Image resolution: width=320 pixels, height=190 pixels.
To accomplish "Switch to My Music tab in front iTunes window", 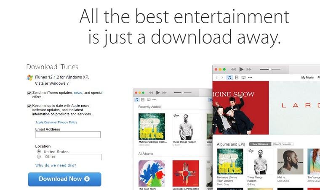I will tap(307, 78).
